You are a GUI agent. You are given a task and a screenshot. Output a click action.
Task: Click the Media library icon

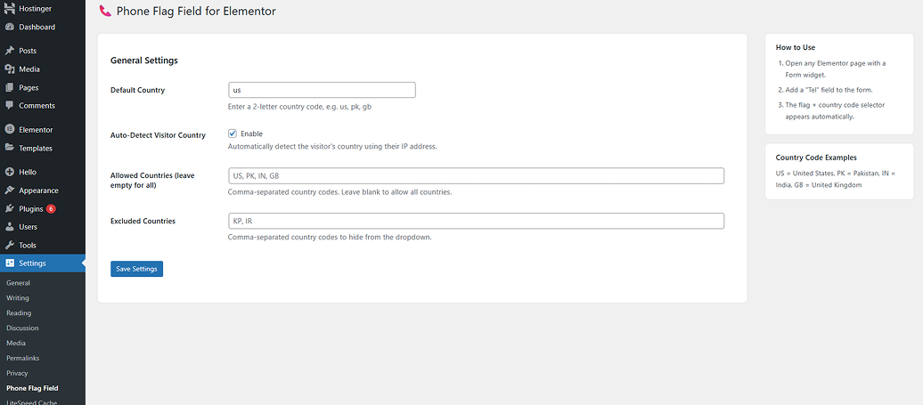10,69
